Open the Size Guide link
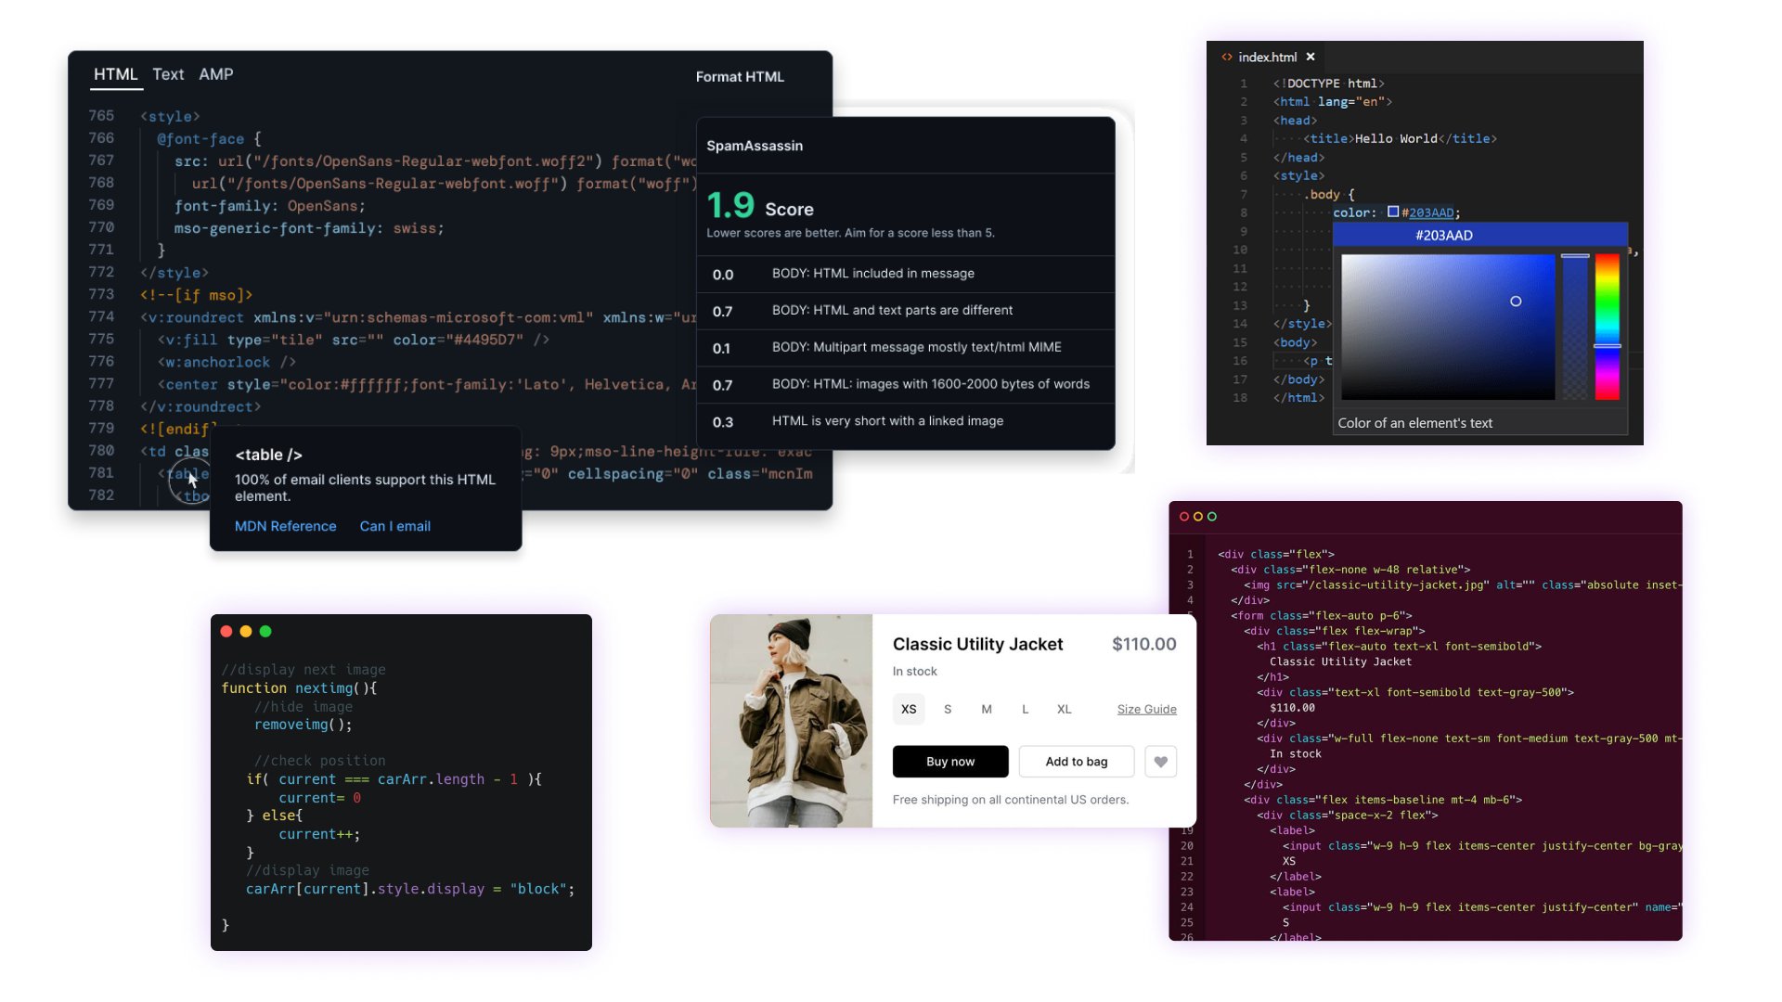This screenshot has height=1002, width=1782. (1146, 709)
